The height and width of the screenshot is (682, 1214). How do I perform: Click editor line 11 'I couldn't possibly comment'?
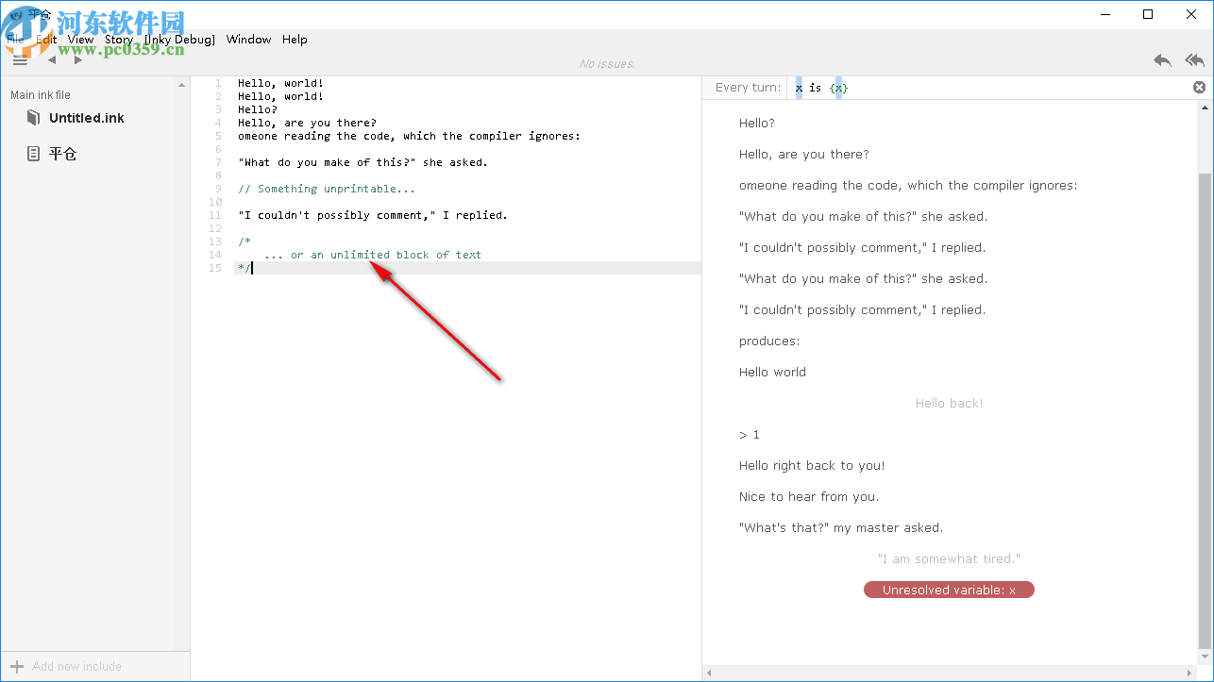pyautogui.click(x=373, y=215)
